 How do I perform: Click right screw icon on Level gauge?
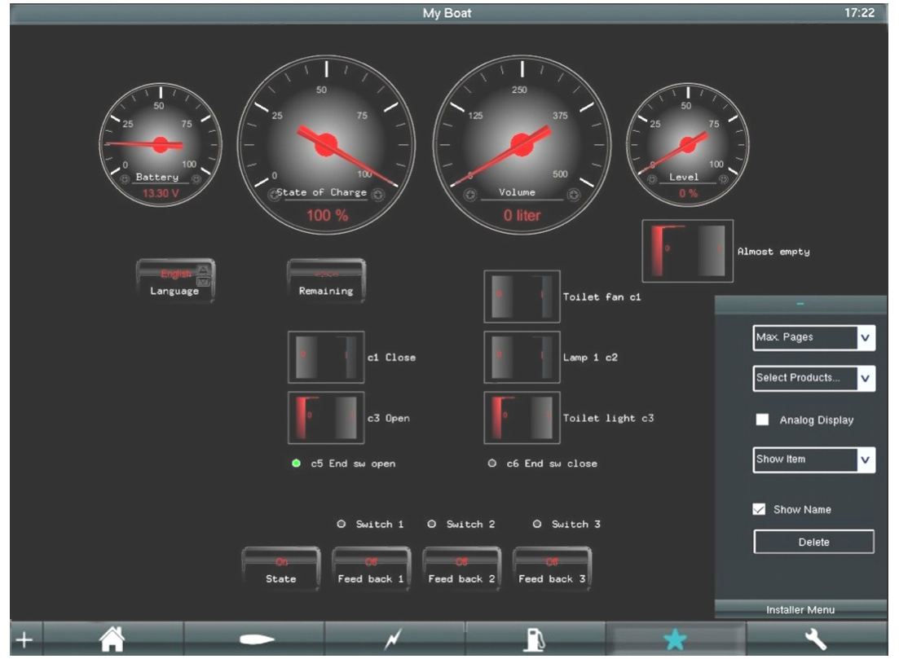pos(724,179)
